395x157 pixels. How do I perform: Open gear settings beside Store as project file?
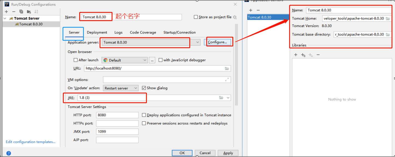[235, 17]
